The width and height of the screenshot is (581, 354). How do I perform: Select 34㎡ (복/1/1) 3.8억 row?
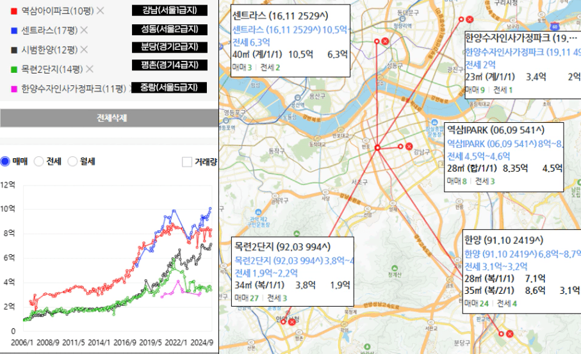coord(292,285)
